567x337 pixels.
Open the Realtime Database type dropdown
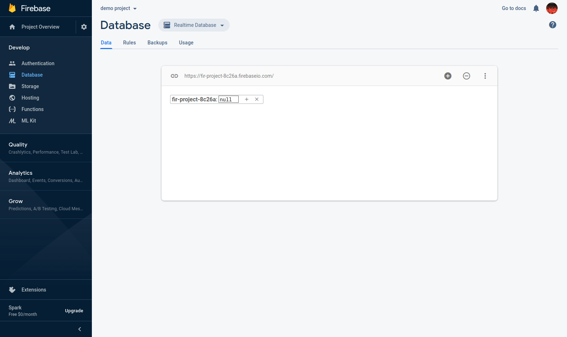[x=194, y=25]
